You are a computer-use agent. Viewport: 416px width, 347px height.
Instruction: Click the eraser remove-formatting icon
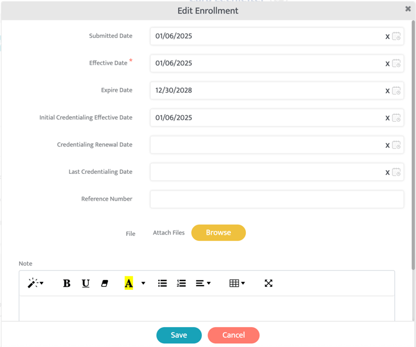point(104,283)
